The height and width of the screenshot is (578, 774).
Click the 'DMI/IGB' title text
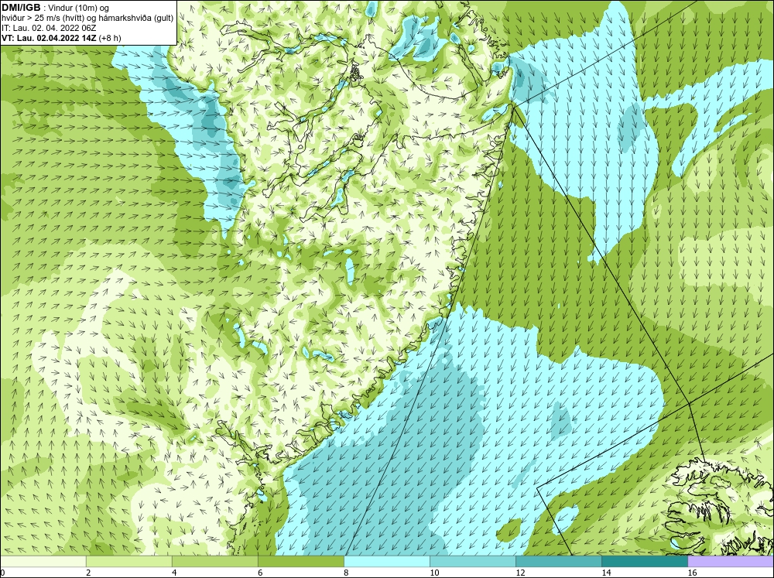pyautogui.click(x=21, y=8)
